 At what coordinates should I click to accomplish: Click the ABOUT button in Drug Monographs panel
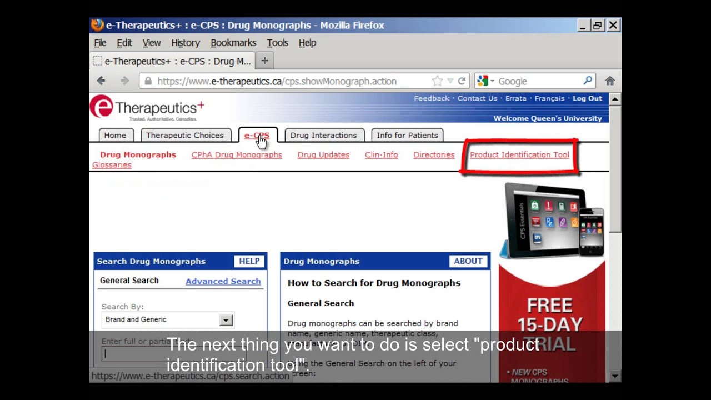pyautogui.click(x=468, y=261)
